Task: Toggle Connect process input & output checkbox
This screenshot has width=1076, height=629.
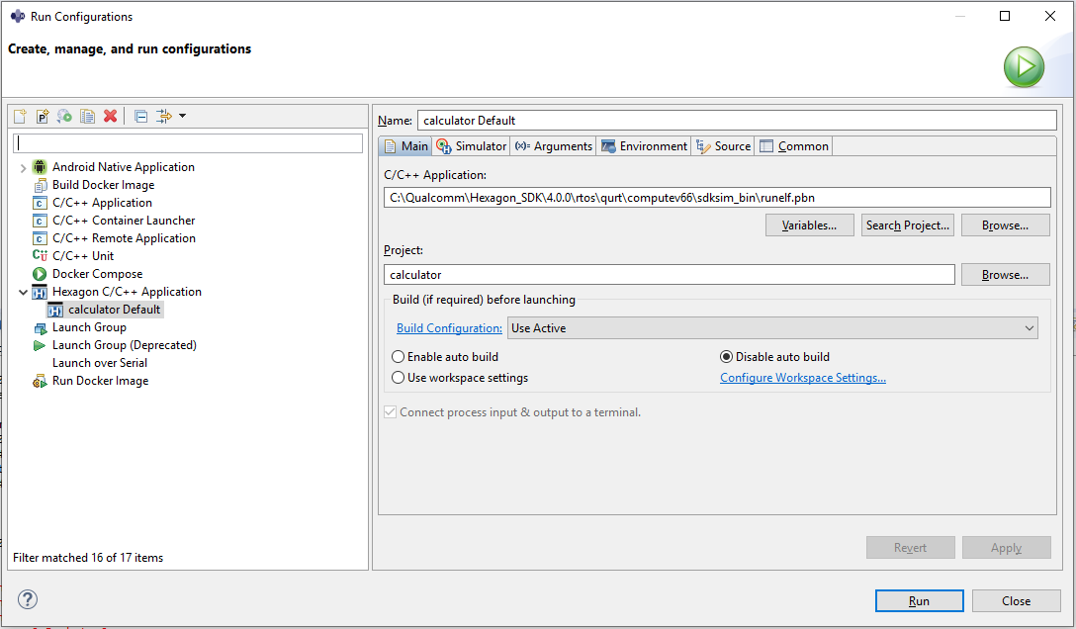Action: pos(390,412)
